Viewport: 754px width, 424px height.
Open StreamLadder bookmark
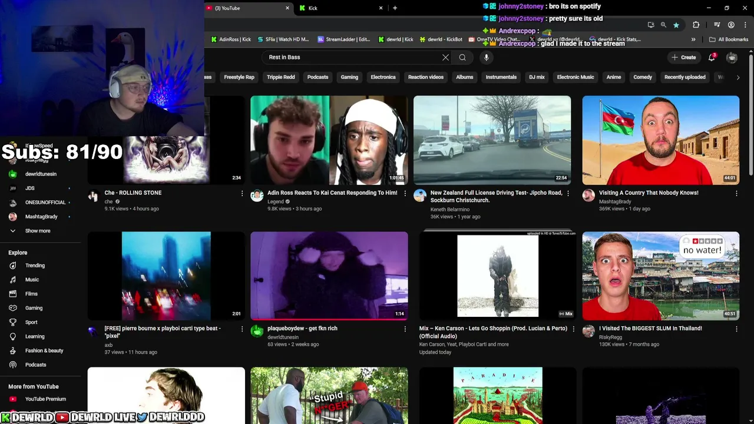(344, 39)
